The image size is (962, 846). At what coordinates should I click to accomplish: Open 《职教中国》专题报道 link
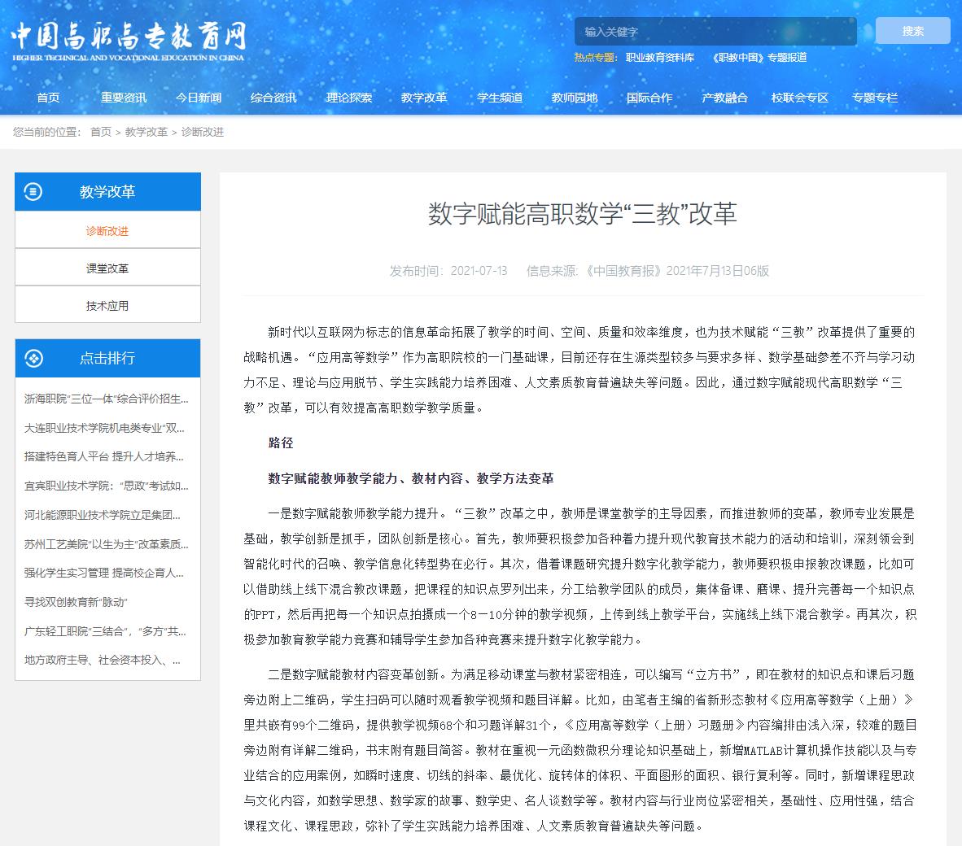point(759,57)
